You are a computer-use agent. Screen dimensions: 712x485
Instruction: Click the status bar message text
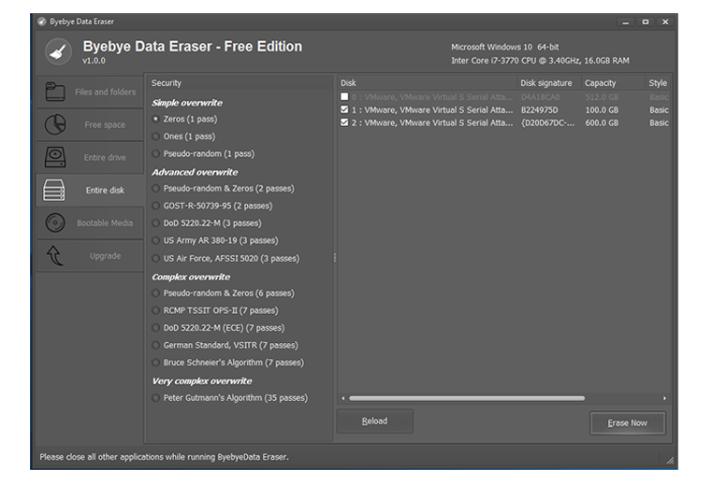pos(164,457)
